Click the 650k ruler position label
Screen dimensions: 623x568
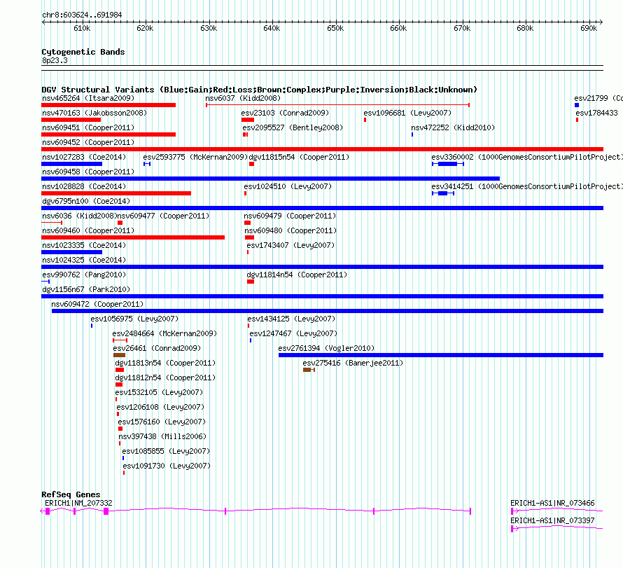(x=335, y=28)
